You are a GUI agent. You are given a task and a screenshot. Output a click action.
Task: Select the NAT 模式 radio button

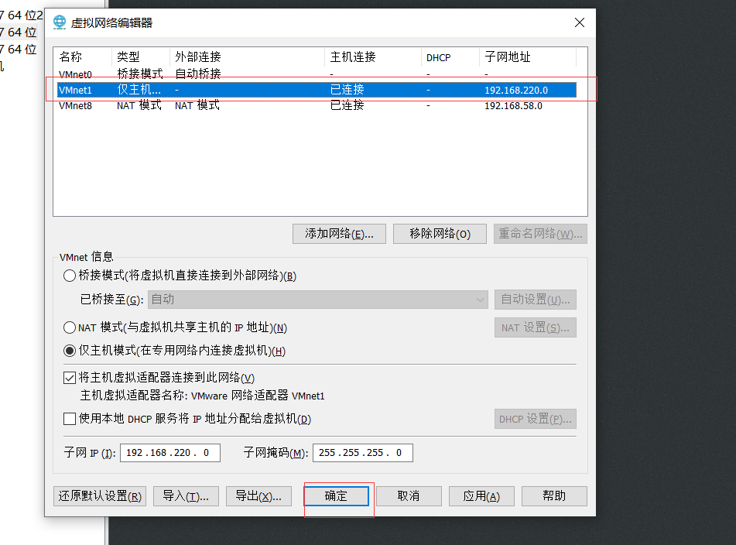pyautogui.click(x=70, y=327)
